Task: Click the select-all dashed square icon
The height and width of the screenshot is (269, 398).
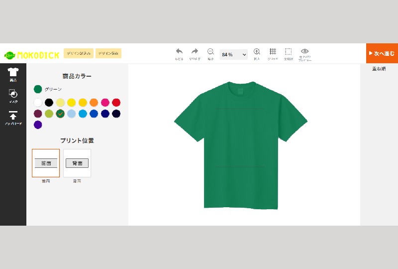Action: coord(288,52)
